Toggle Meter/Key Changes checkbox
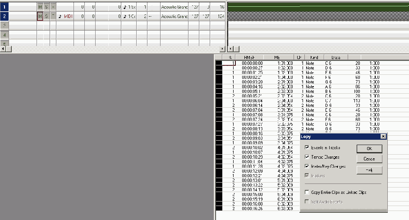Screen dimensions: 409x220 click(307, 166)
